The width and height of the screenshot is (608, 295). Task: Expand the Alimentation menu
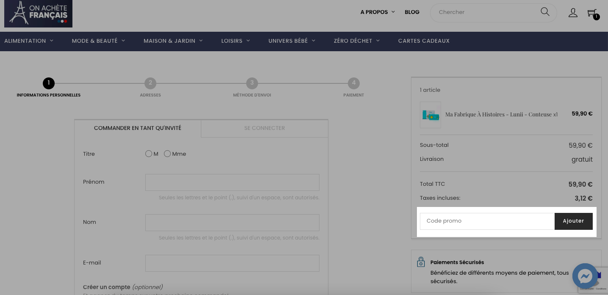click(29, 41)
